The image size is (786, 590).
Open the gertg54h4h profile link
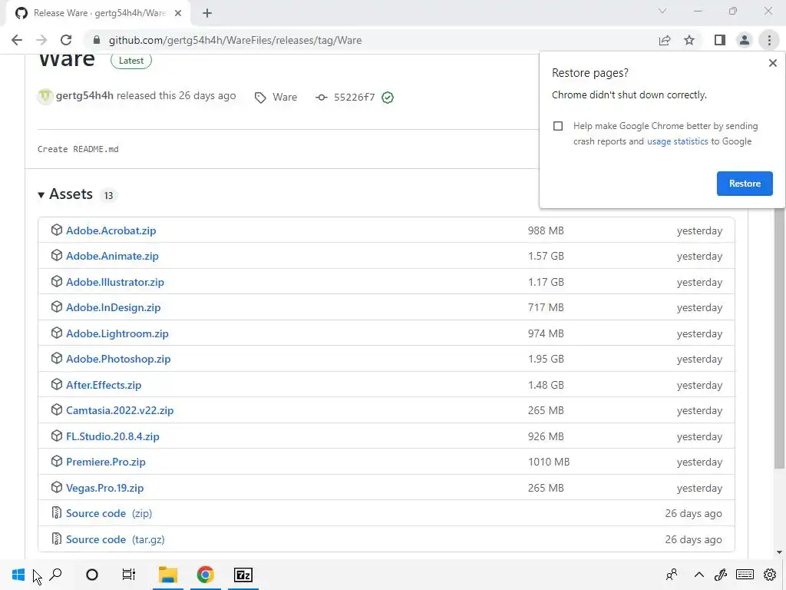(84, 96)
